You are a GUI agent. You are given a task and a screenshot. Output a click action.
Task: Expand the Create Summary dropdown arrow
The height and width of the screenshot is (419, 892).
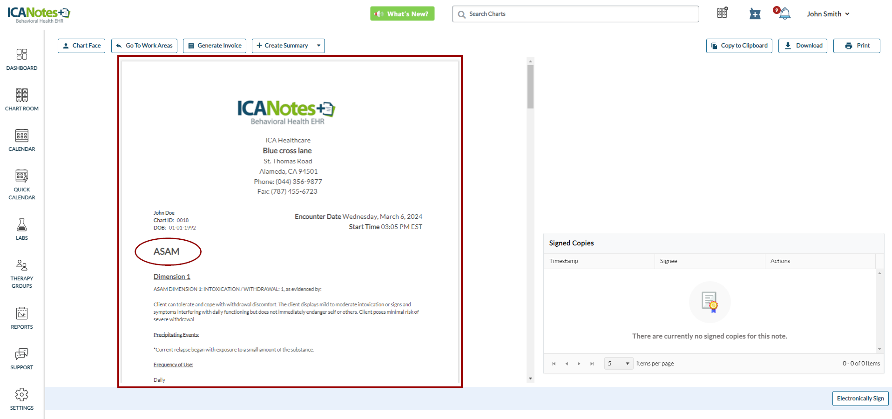coord(319,46)
